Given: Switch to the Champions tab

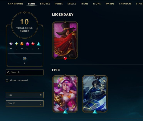Looking at the screenshot, I should 16,4.
